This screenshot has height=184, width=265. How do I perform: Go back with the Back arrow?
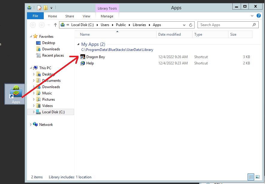click(x=33, y=25)
